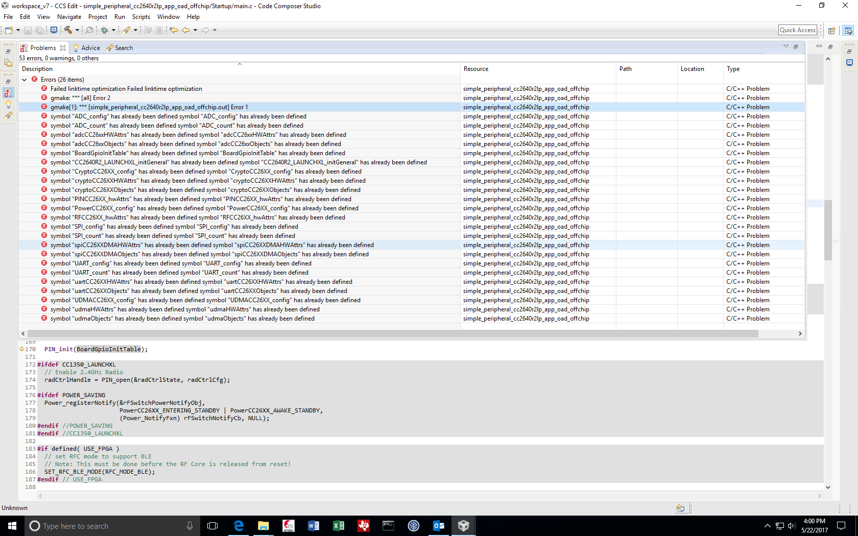Click the Last Edit Location icon
858x536 pixels.
tap(173, 30)
